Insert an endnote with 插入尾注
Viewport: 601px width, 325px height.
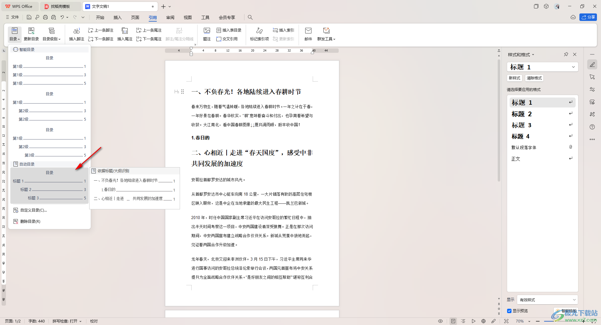coord(125,34)
